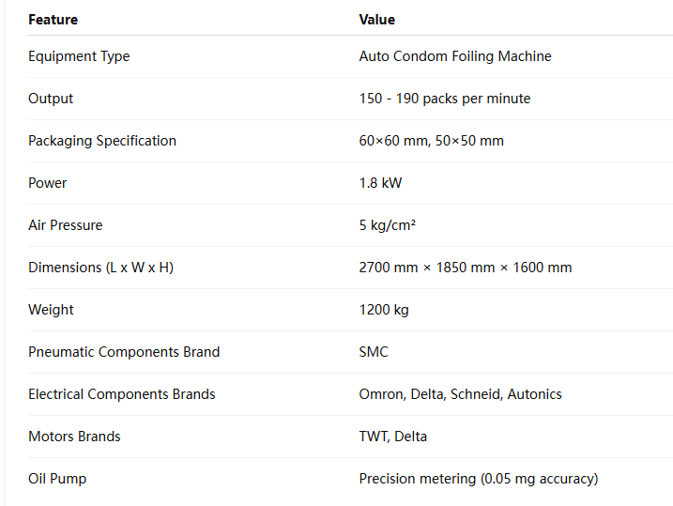Click the Feature column header

click(x=53, y=20)
